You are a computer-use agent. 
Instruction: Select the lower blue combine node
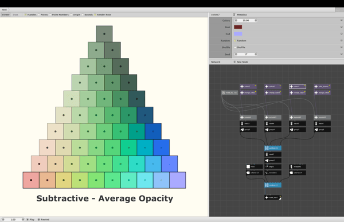[x=273, y=185]
